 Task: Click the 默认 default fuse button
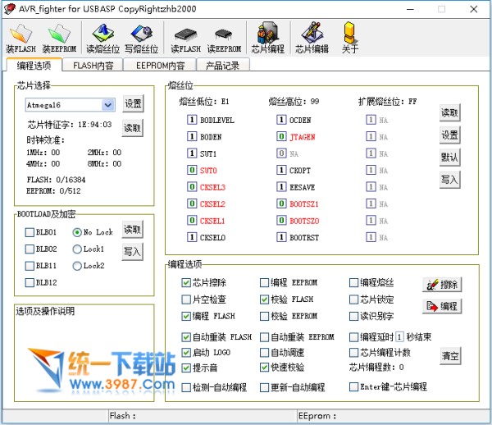449,157
